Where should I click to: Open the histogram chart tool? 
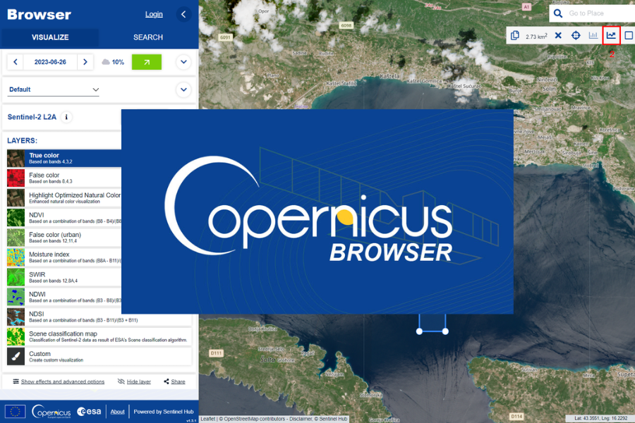593,35
